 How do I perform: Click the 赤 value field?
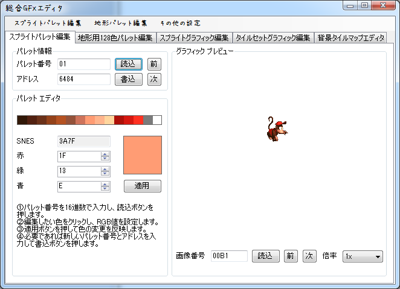79,156
